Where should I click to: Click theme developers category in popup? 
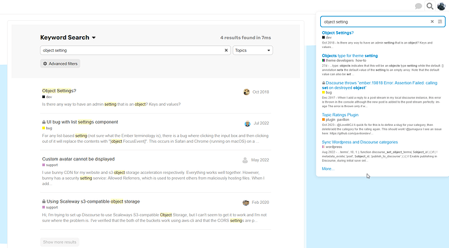point(338,60)
